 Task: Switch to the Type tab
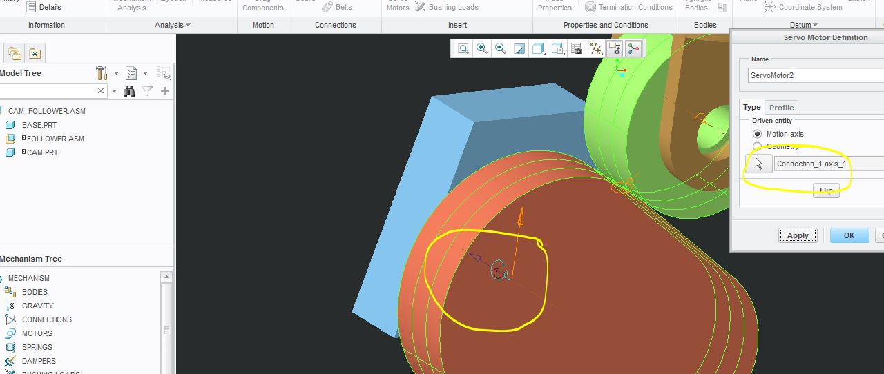coord(752,107)
